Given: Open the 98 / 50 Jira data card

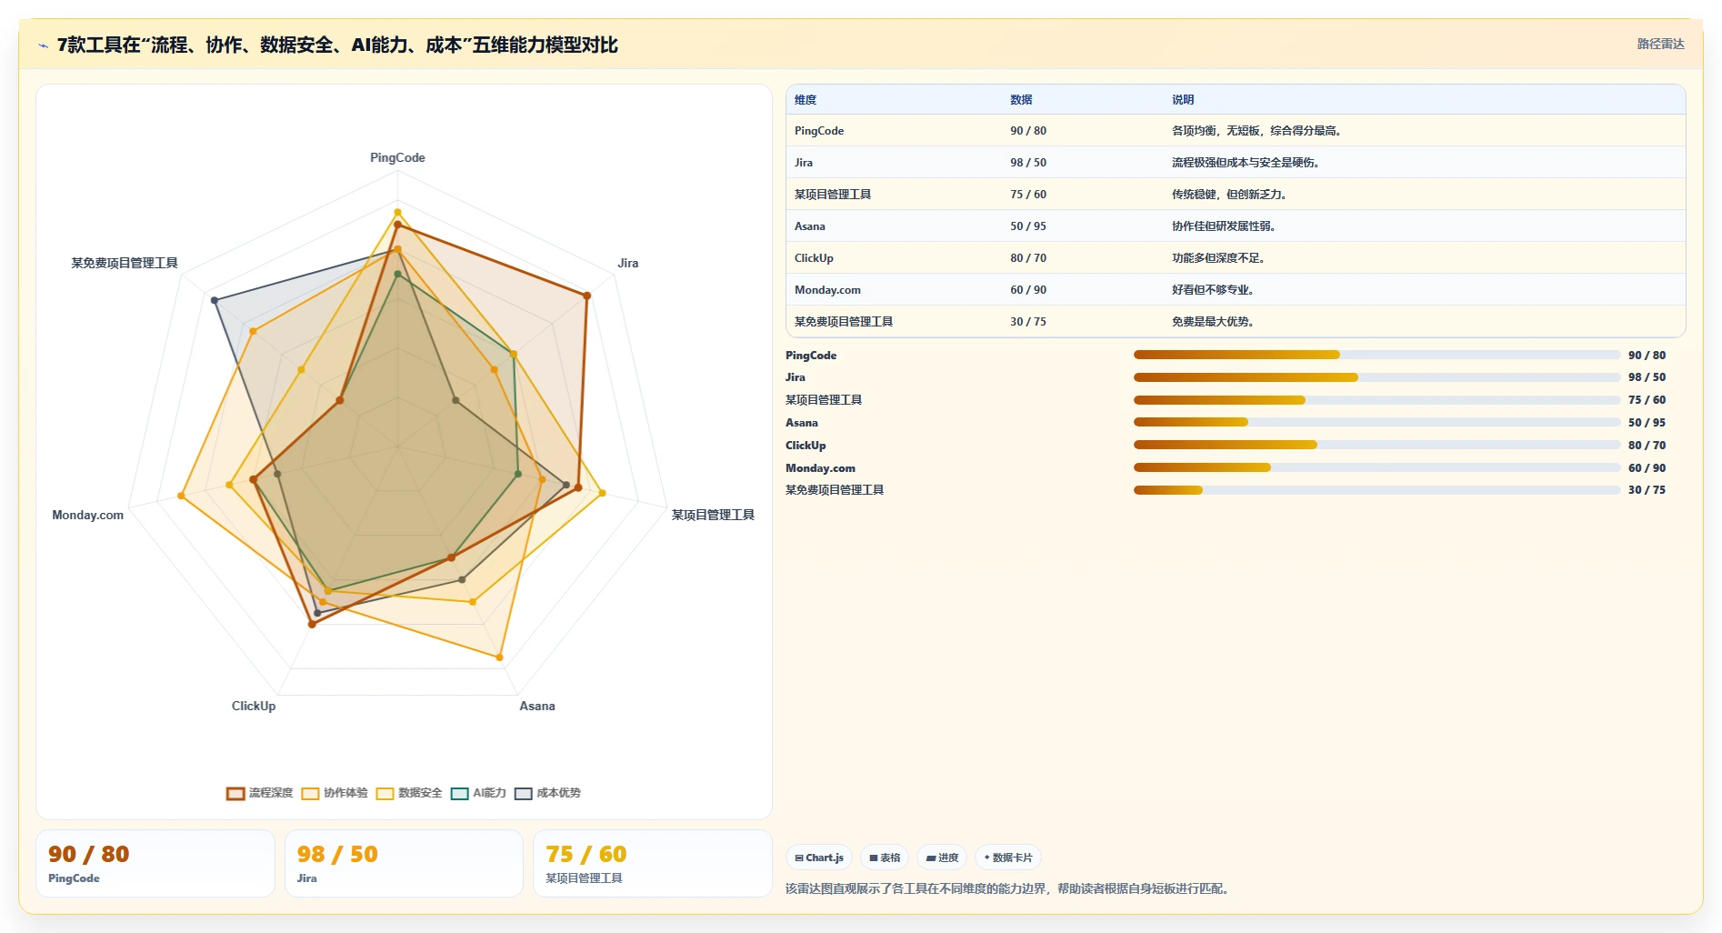Looking at the screenshot, I should pos(404,864).
